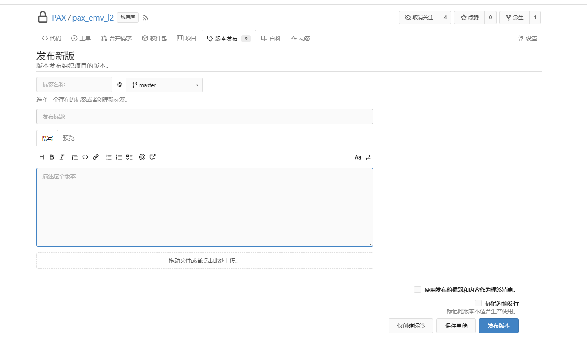Viewport: 587px width, 345px height.
Task: Insert a task checklist
Action: [129, 157]
